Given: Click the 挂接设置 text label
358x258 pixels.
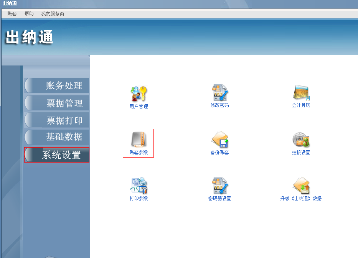Looking at the screenshot, I should click(301, 152).
